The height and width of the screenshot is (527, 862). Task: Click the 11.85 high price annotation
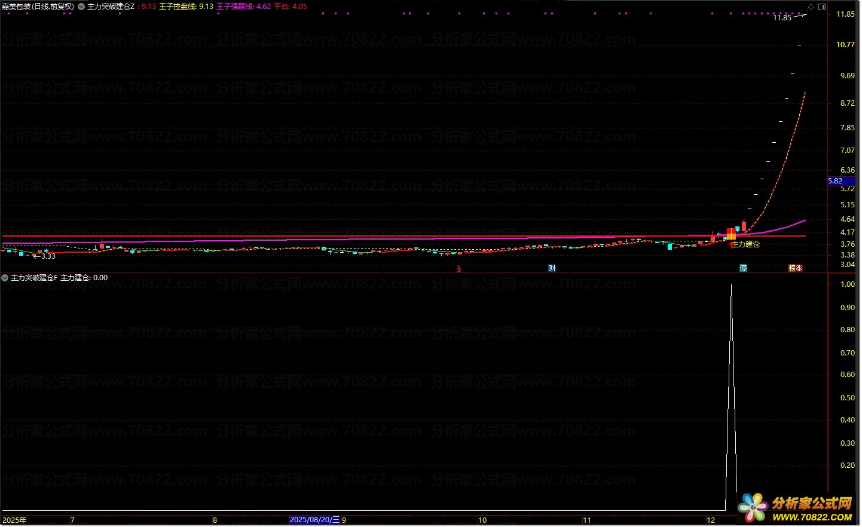(x=782, y=18)
